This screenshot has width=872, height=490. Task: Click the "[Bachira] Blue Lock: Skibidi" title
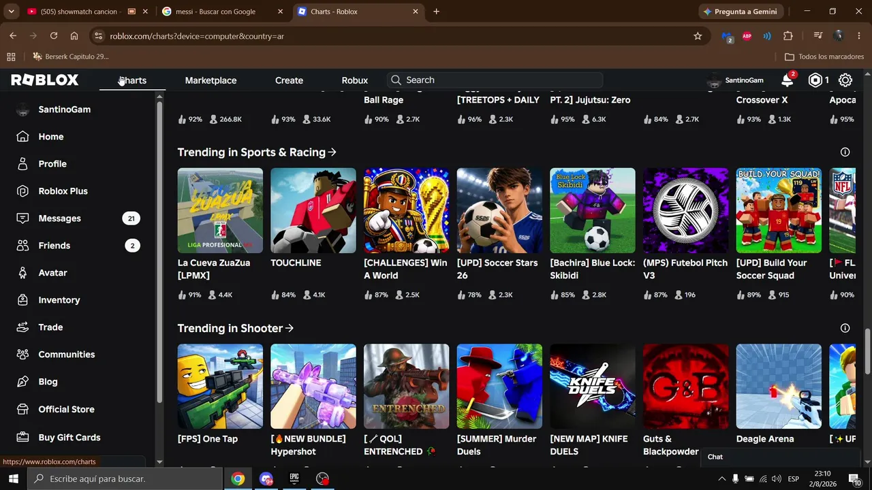click(x=593, y=269)
